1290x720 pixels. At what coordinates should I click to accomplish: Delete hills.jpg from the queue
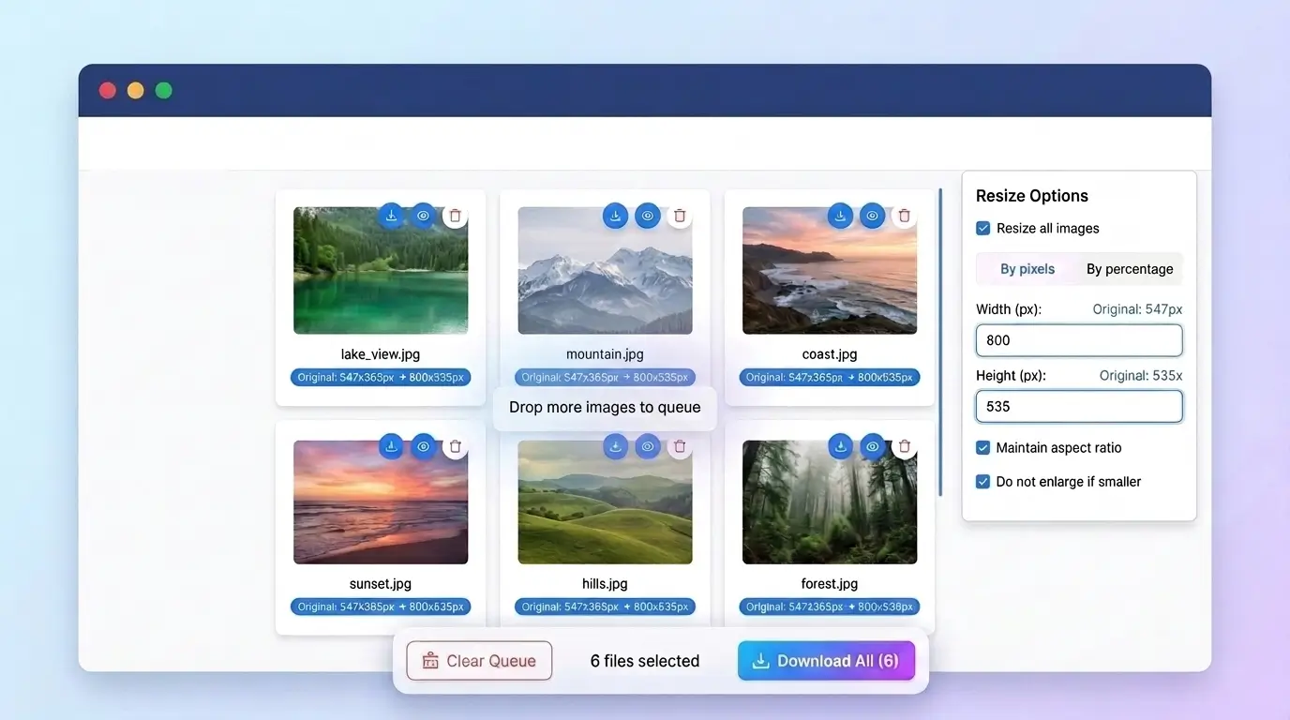(680, 446)
